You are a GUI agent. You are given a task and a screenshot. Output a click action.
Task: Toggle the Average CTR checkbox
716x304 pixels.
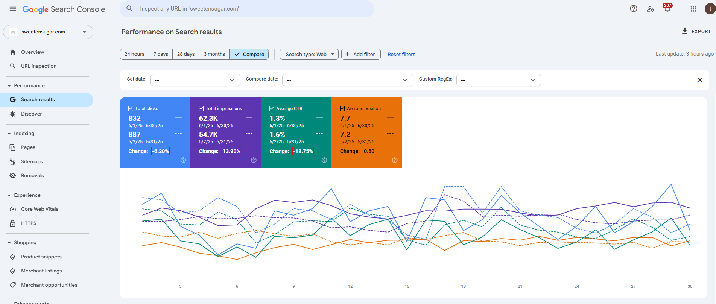point(272,108)
